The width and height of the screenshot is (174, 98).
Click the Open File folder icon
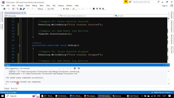tap(18, 9)
